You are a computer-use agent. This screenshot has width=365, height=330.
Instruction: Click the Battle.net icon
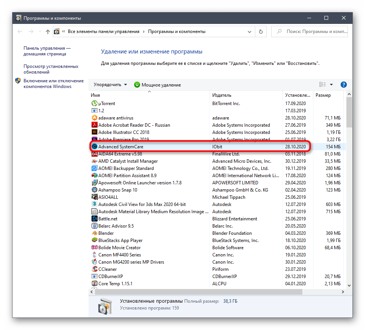point(95,219)
